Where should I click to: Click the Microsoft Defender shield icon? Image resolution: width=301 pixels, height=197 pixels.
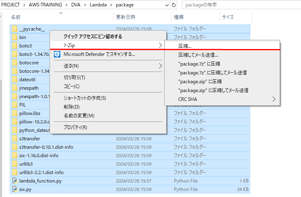click(x=57, y=54)
